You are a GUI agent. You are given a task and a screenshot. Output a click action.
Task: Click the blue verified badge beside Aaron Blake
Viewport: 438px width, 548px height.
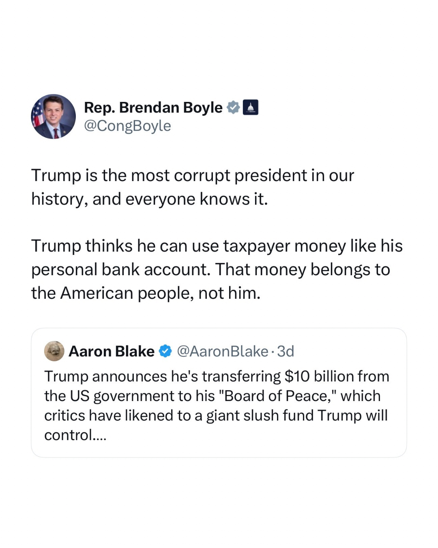click(x=165, y=351)
